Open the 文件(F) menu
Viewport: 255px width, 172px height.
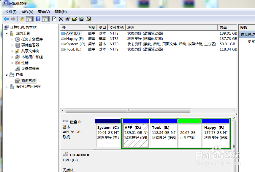(10, 12)
